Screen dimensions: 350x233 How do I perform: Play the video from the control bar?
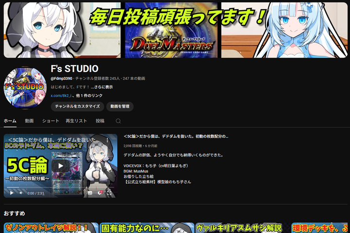coord(12,193)
